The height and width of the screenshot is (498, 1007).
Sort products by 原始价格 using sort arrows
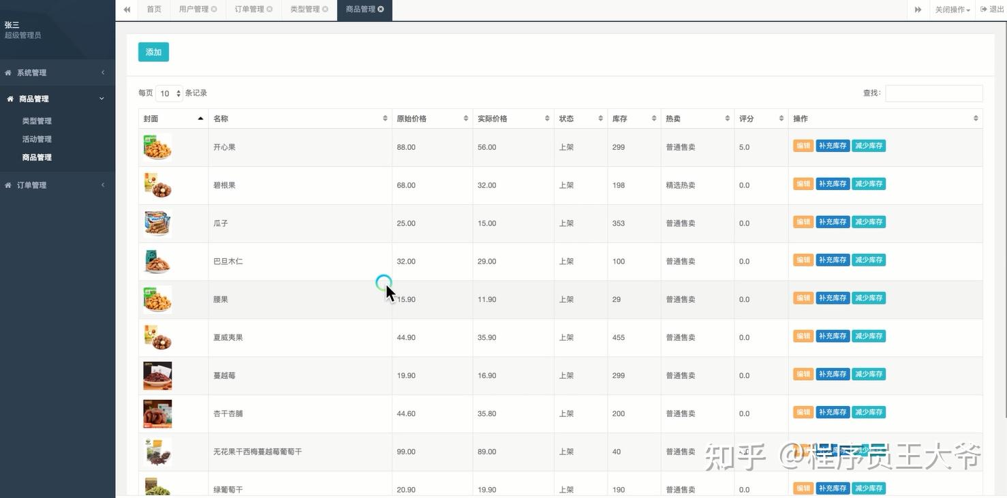466,118
